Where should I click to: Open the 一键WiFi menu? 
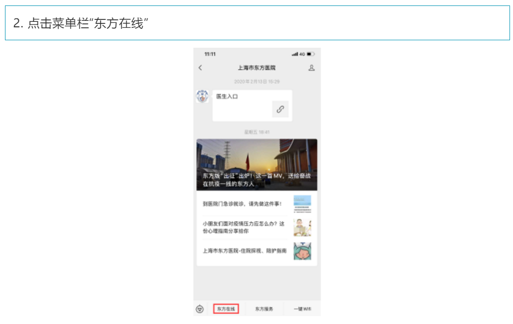(x=302, y=309)
